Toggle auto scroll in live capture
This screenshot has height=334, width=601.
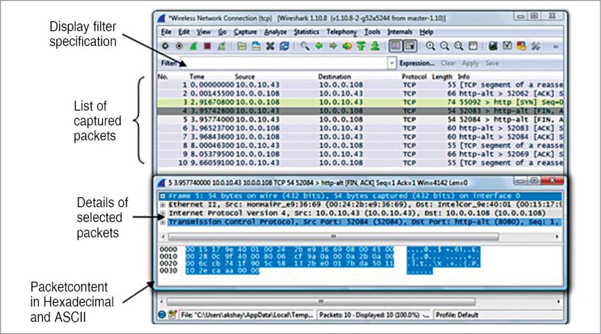pyautogui.click(x=411, y=47)
